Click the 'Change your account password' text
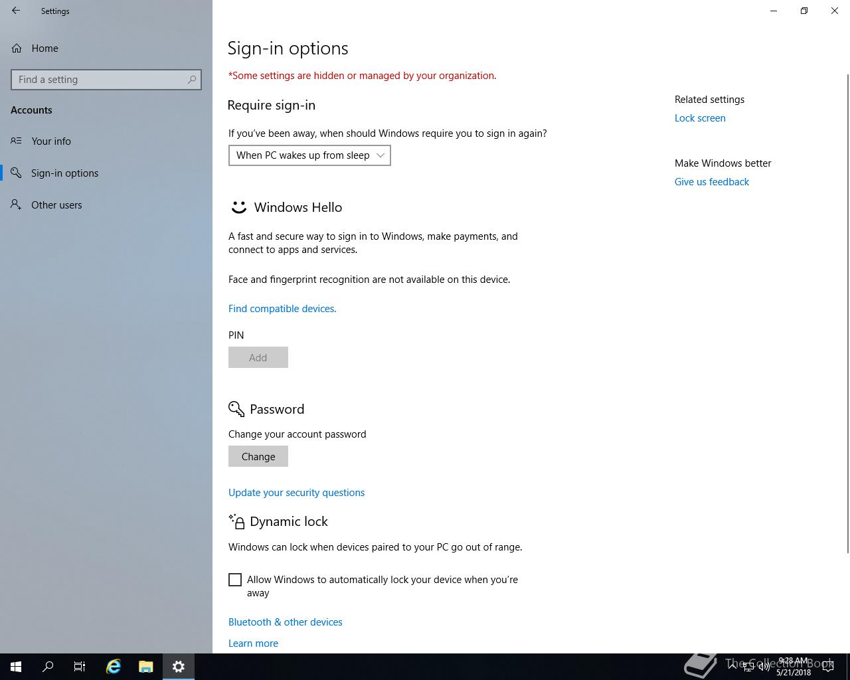The height and width of the screenshot is (680, 850). pyautogui.click(x=297, y=434)
